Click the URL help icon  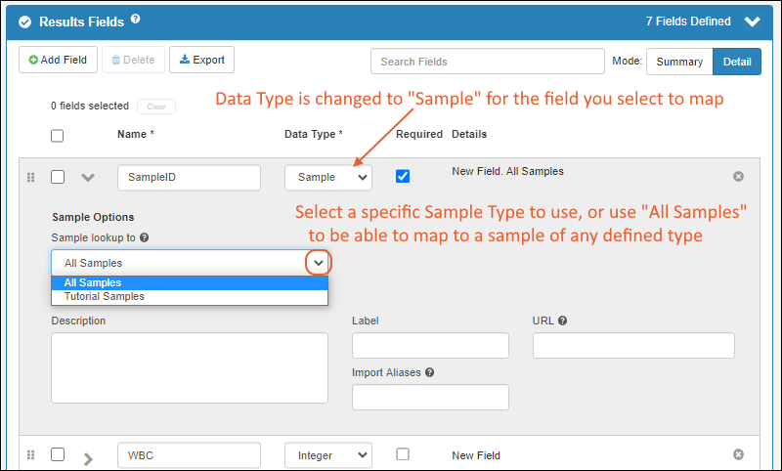[563, 321]
